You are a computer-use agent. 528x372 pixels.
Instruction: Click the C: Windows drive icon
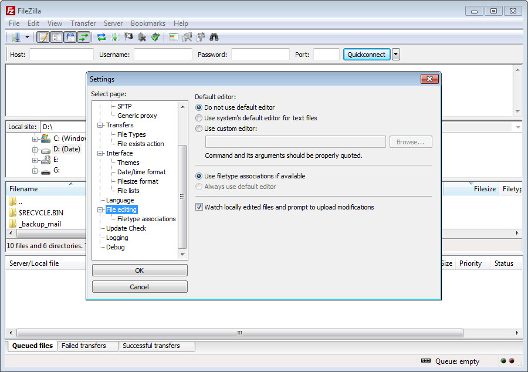(x=45, y=138)
